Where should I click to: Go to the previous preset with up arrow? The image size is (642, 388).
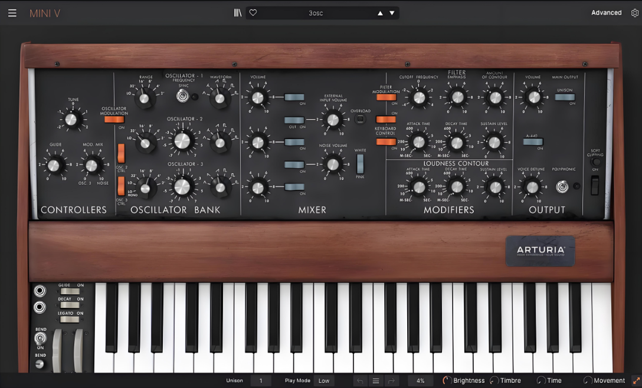click(381, 13)
